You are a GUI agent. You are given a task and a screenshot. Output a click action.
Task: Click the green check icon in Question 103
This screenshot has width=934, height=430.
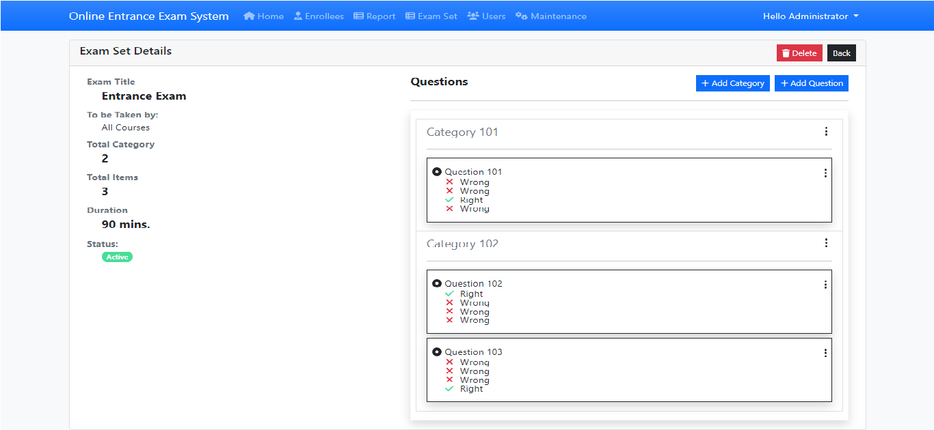click(x=449, y=389)
